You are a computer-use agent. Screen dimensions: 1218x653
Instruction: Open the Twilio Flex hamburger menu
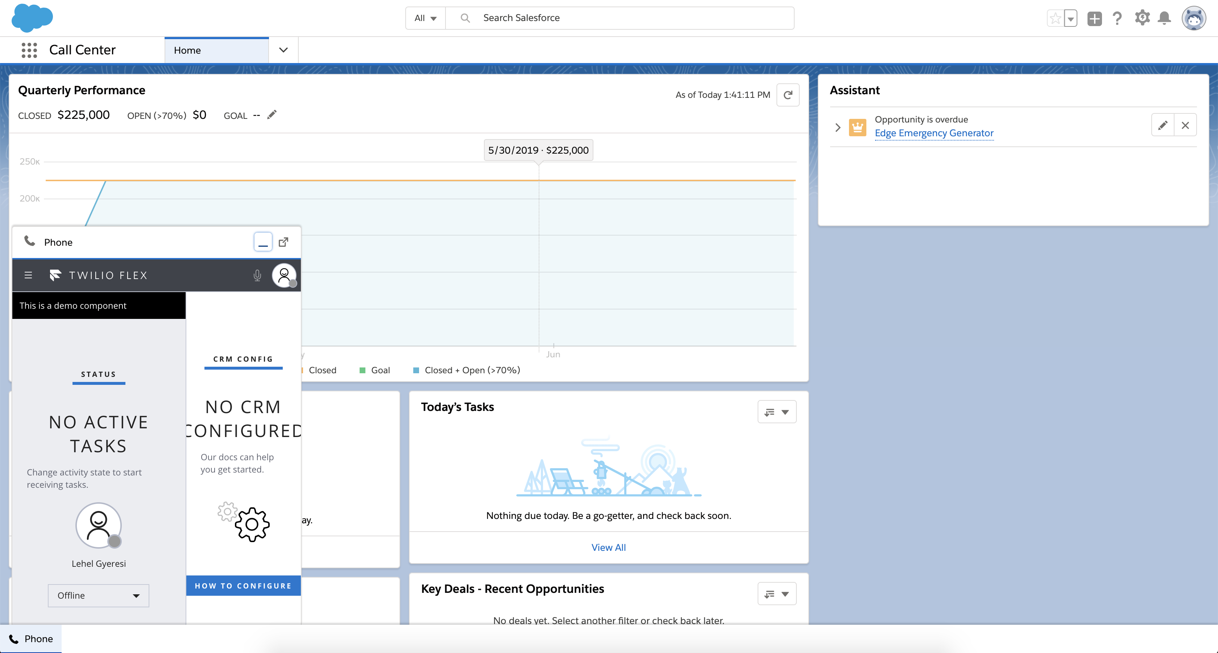(x=28, y=275)
